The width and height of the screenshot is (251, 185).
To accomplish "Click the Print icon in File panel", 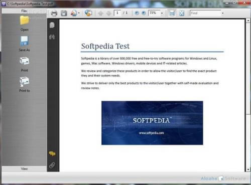I will [x=25, y=61].
